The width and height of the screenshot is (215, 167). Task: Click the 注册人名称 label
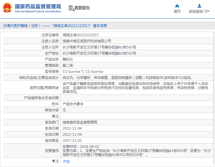50,41
